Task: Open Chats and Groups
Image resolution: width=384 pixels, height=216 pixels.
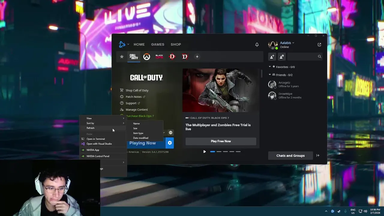Action: [x=290, y=155]
